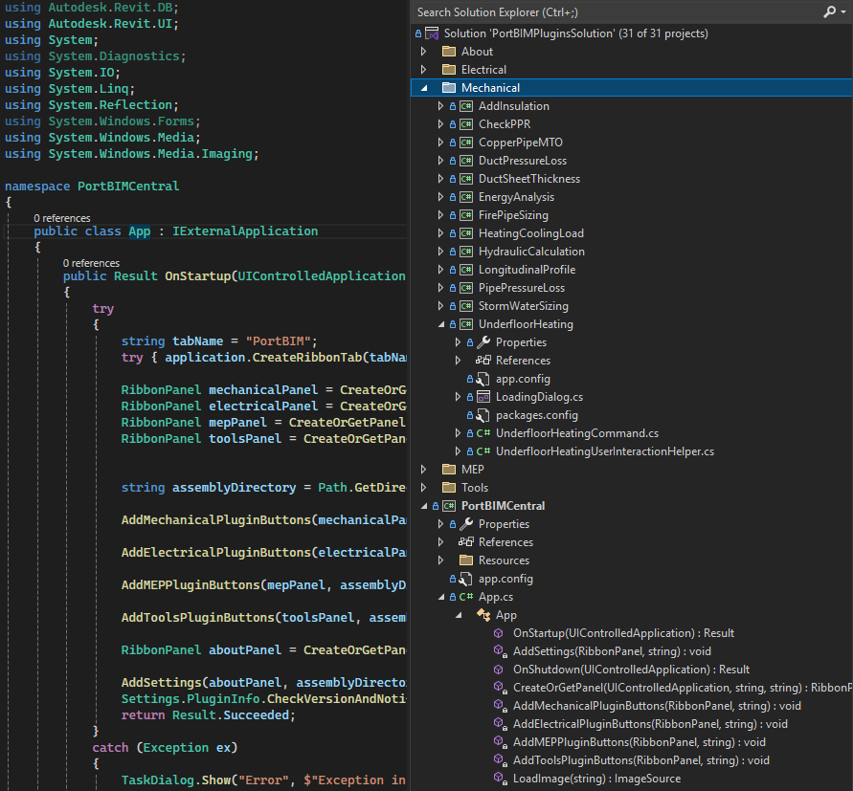Click the UnderfloorHeatingCommand.cs C# file icon
The height and width of the screenshot is (791, 853).
483,433
